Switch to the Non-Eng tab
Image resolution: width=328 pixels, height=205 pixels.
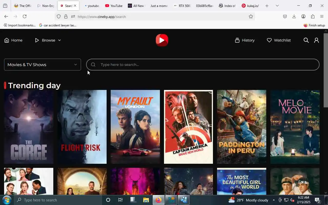tap(46, 6)
